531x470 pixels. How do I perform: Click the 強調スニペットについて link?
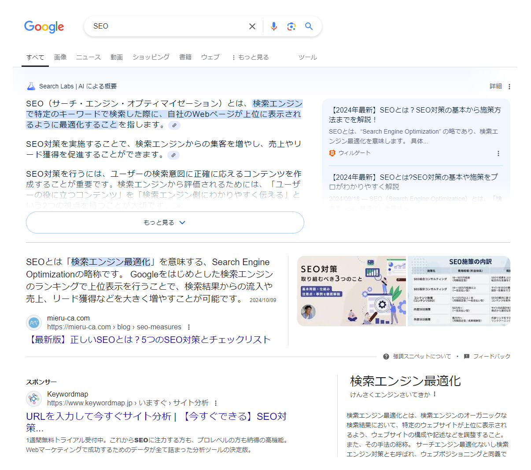422,357
